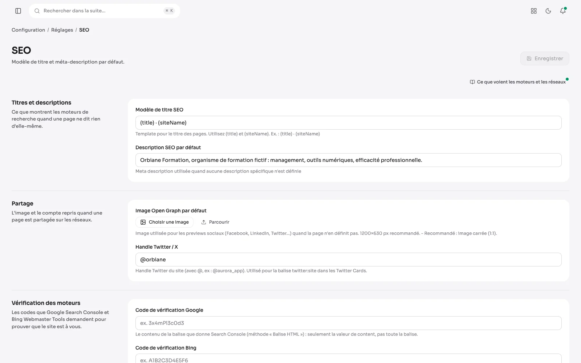The width and height of the screenshot is (581, 363).
Task: Click the 'Vérification des moteurs' heading
Action: 46,303
